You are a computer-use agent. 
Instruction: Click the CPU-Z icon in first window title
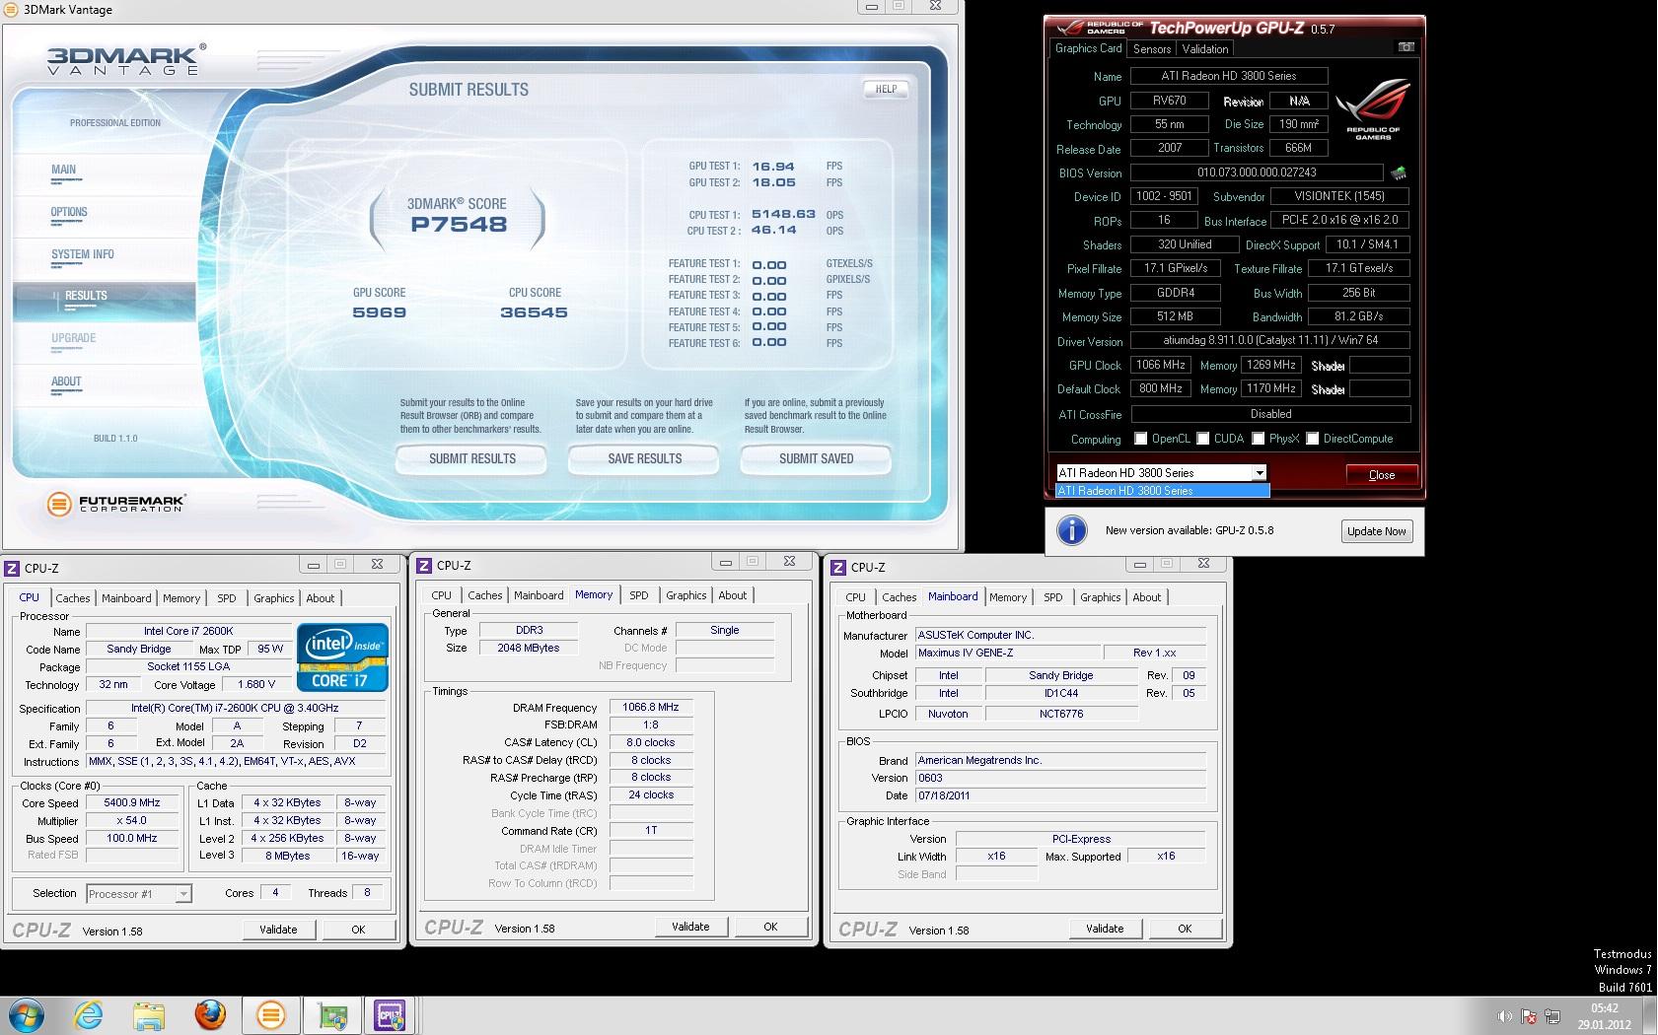coord(12,568)
